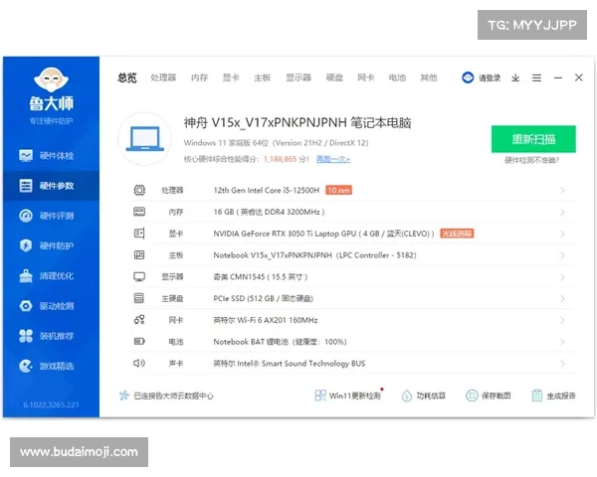This screenshot has width=597, height=477.
Task: Expand the 处理器 row chevron
Action: tap(562, 190)
